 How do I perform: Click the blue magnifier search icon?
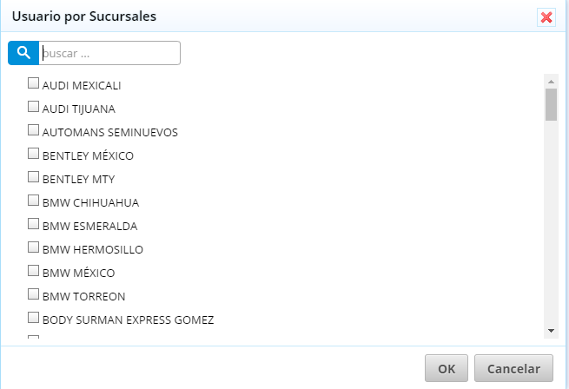click(23, 53)
